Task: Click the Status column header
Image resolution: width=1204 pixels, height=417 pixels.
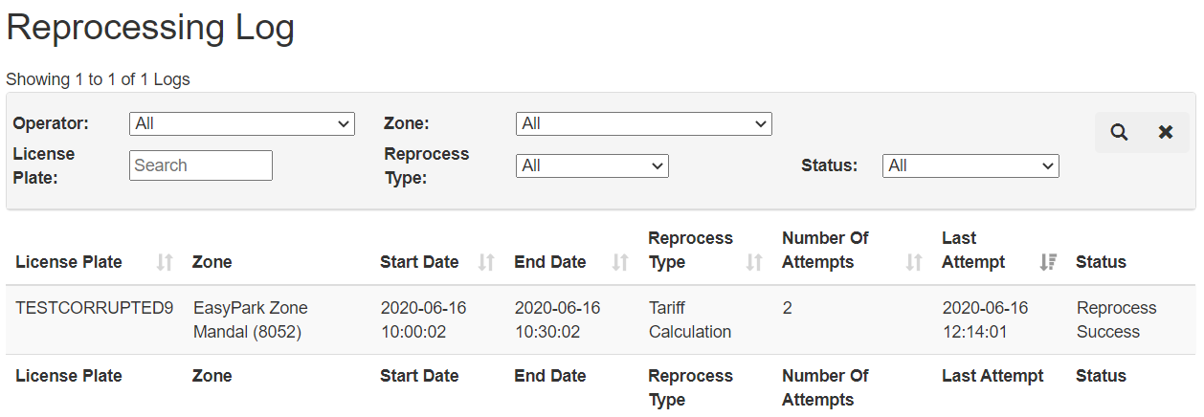Action: pyautogui.click(x=1101, y=262)
